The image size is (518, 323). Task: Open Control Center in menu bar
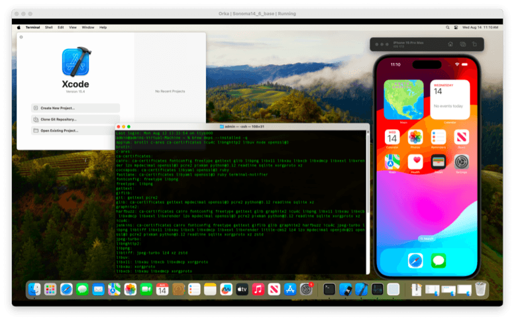click(x=456, y=27)
